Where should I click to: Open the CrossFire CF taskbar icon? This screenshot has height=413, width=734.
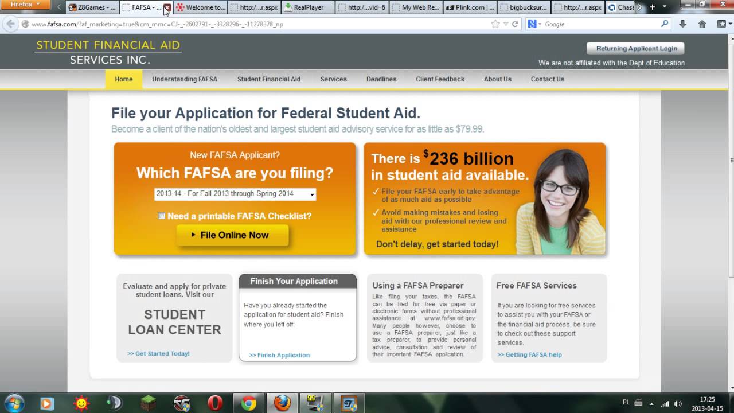182,404
